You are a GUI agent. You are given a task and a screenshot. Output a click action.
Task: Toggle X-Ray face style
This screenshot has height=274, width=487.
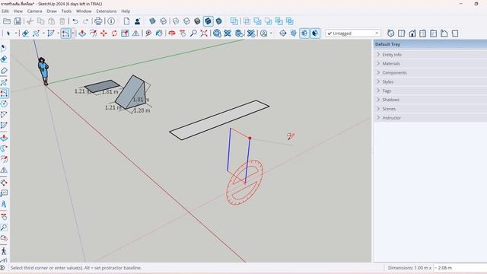coord(152,21)
